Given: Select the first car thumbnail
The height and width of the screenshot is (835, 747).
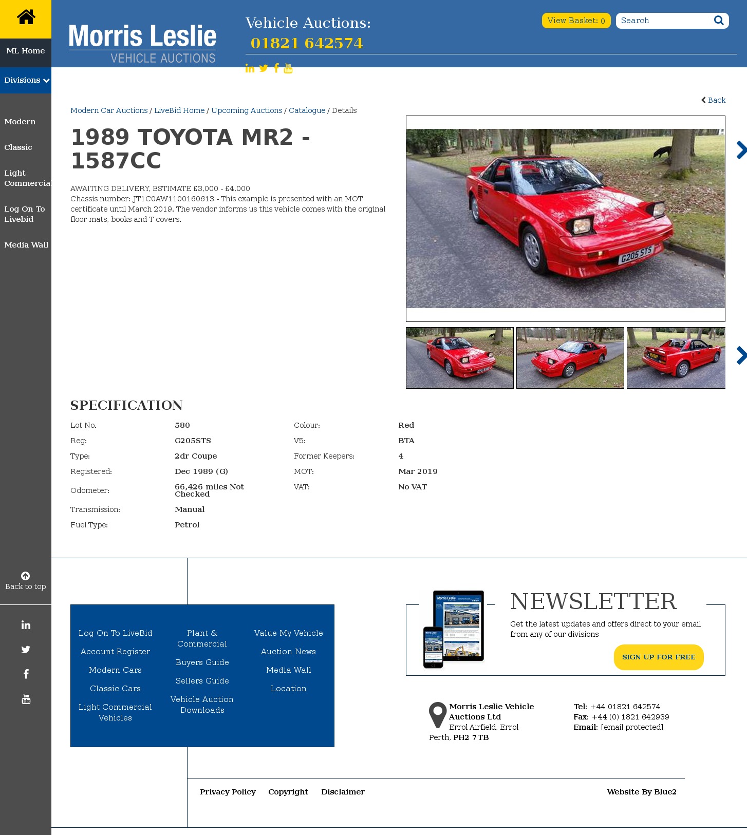Looking at the screenshot, I should coord(460,357).
